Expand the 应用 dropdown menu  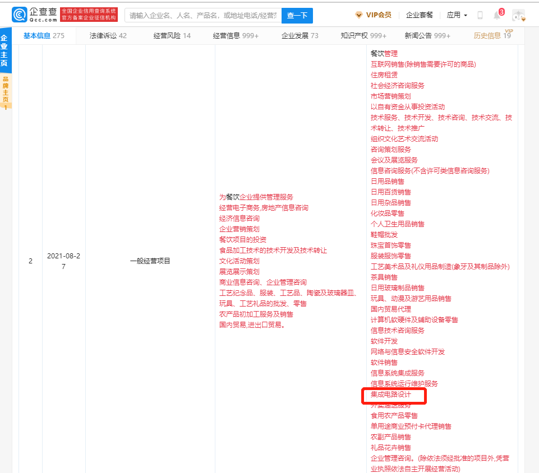coord(457,15)
